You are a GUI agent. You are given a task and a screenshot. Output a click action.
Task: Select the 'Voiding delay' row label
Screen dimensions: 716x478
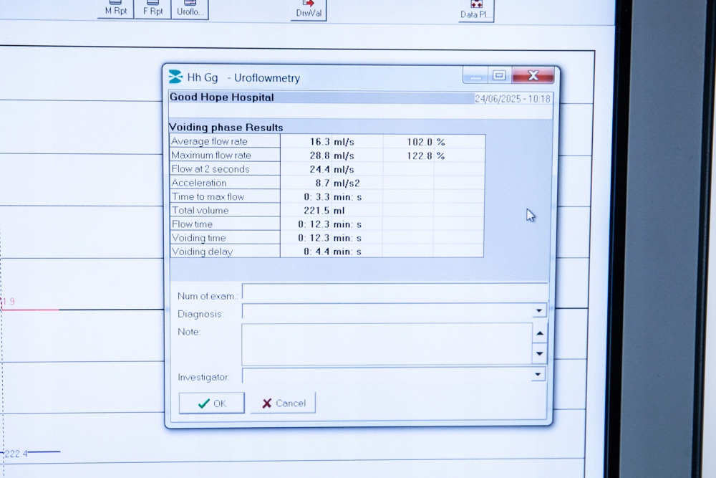coord(225,251)
